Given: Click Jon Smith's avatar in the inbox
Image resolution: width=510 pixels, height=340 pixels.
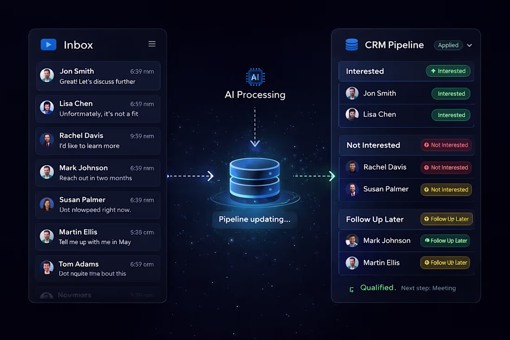Looking at the screenshot, I should click(47, 76).
